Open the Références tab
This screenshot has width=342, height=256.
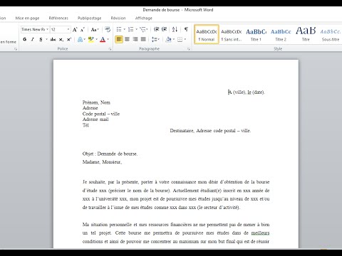tap(58, 18)
